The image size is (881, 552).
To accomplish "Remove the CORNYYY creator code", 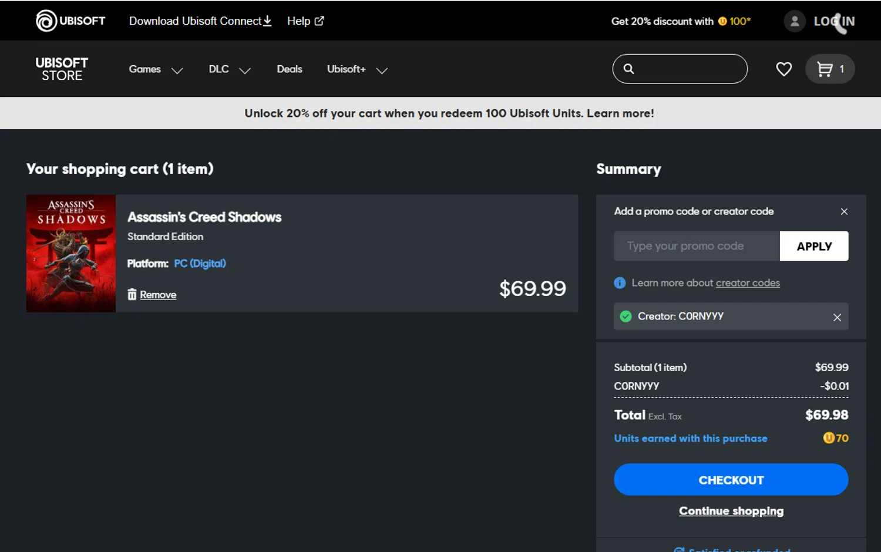I will click(x=837, y=317).
